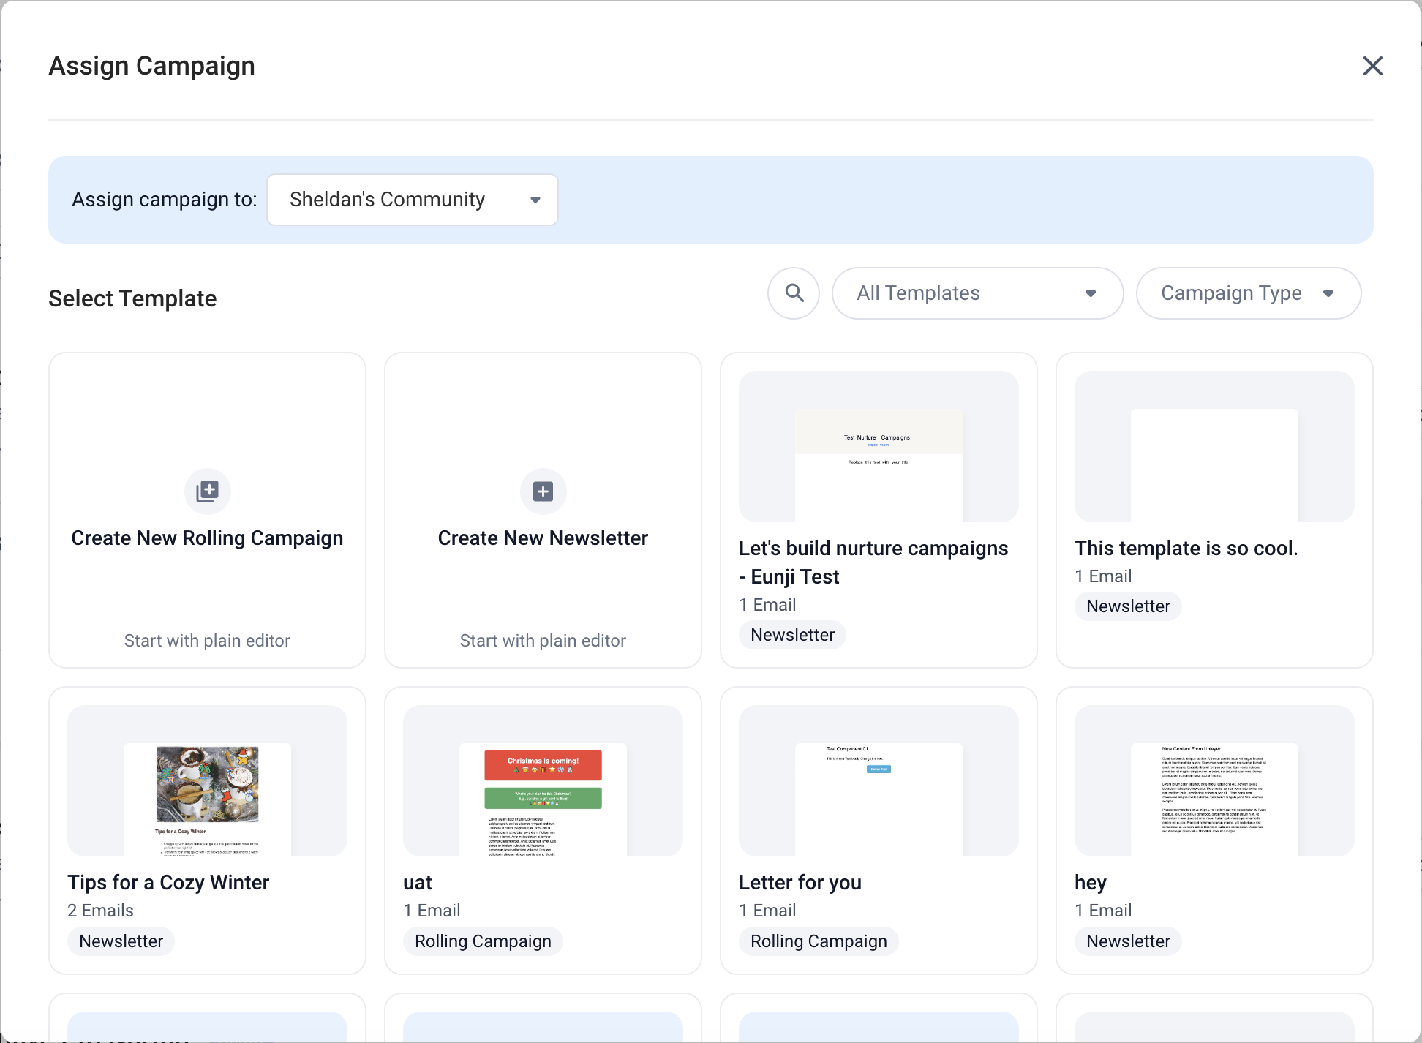Click the 'Assign campaign to:' label
The width and height of the screenshot is (1422, 1043).
click(x=165, y=200)
